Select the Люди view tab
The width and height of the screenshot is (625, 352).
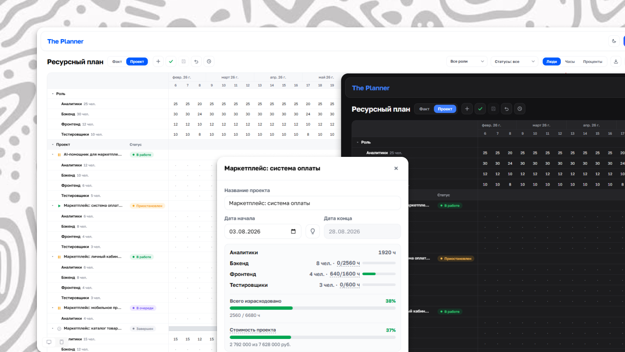(x=552, y=62)
